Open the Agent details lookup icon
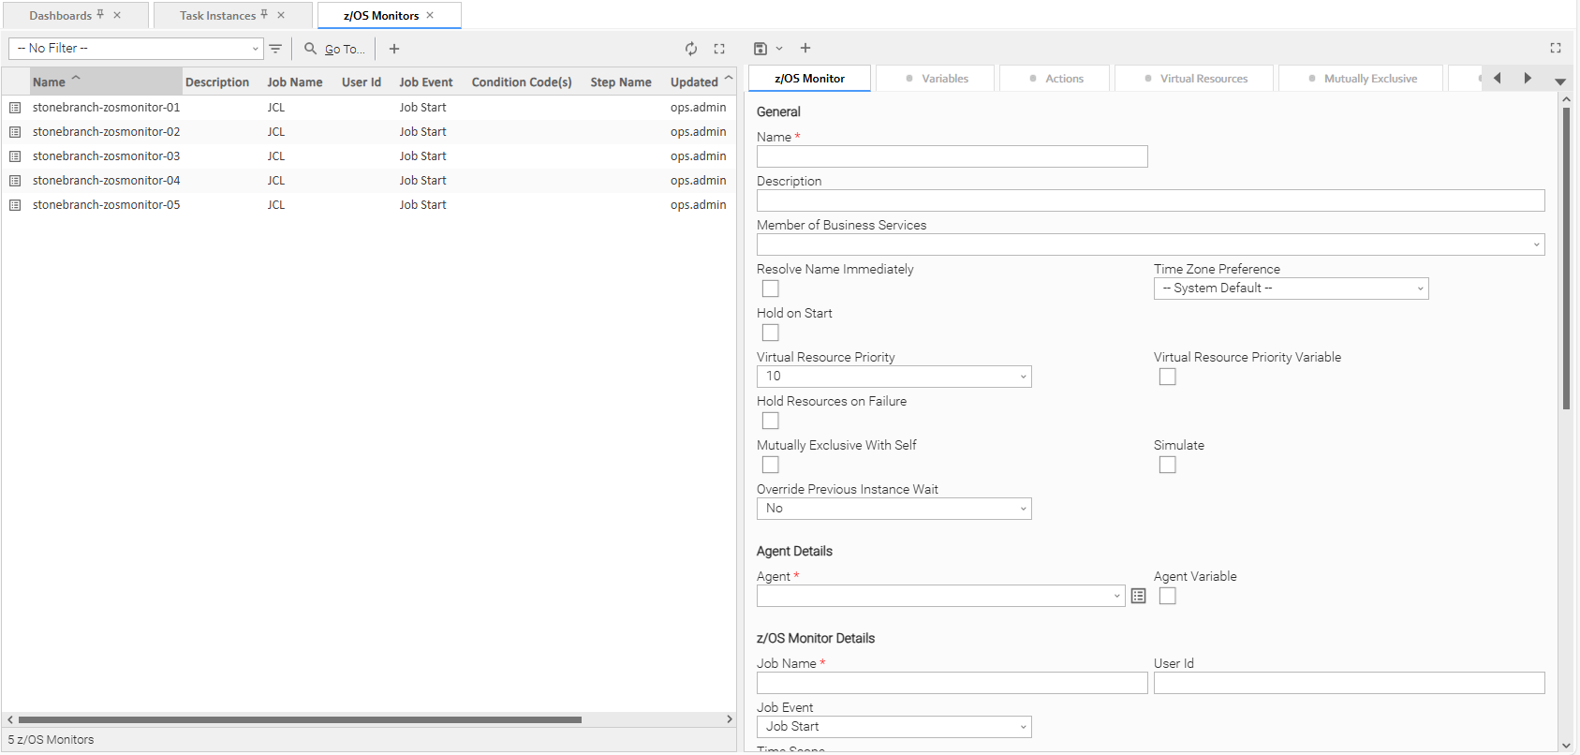This screenshot has width=1580, height=755. [1138, 597]
